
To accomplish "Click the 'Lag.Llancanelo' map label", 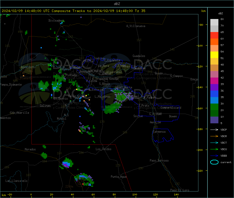I will point(16,181).
